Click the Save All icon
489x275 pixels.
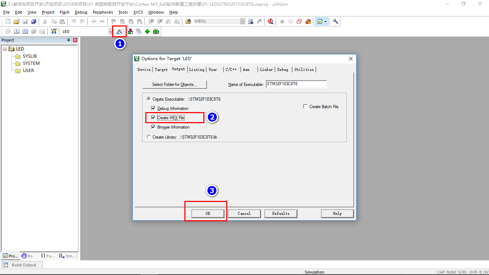coord(34,21)
